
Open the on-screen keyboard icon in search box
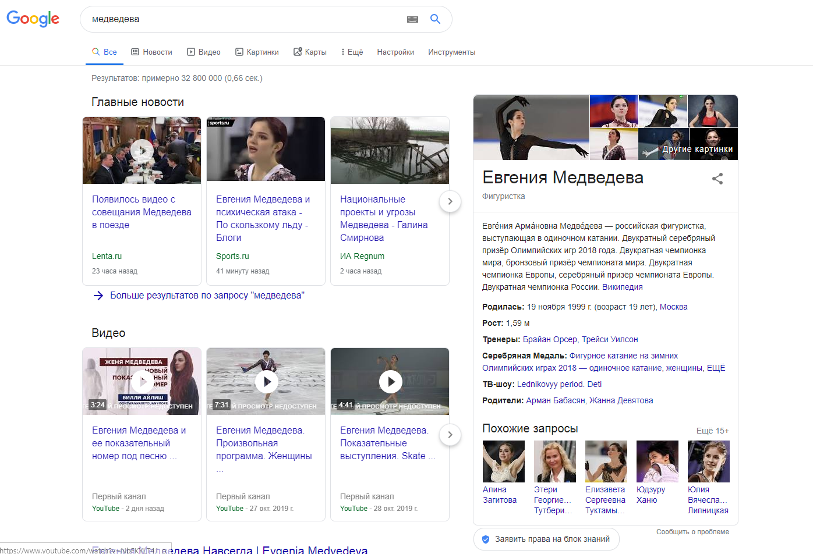point(412,19)
